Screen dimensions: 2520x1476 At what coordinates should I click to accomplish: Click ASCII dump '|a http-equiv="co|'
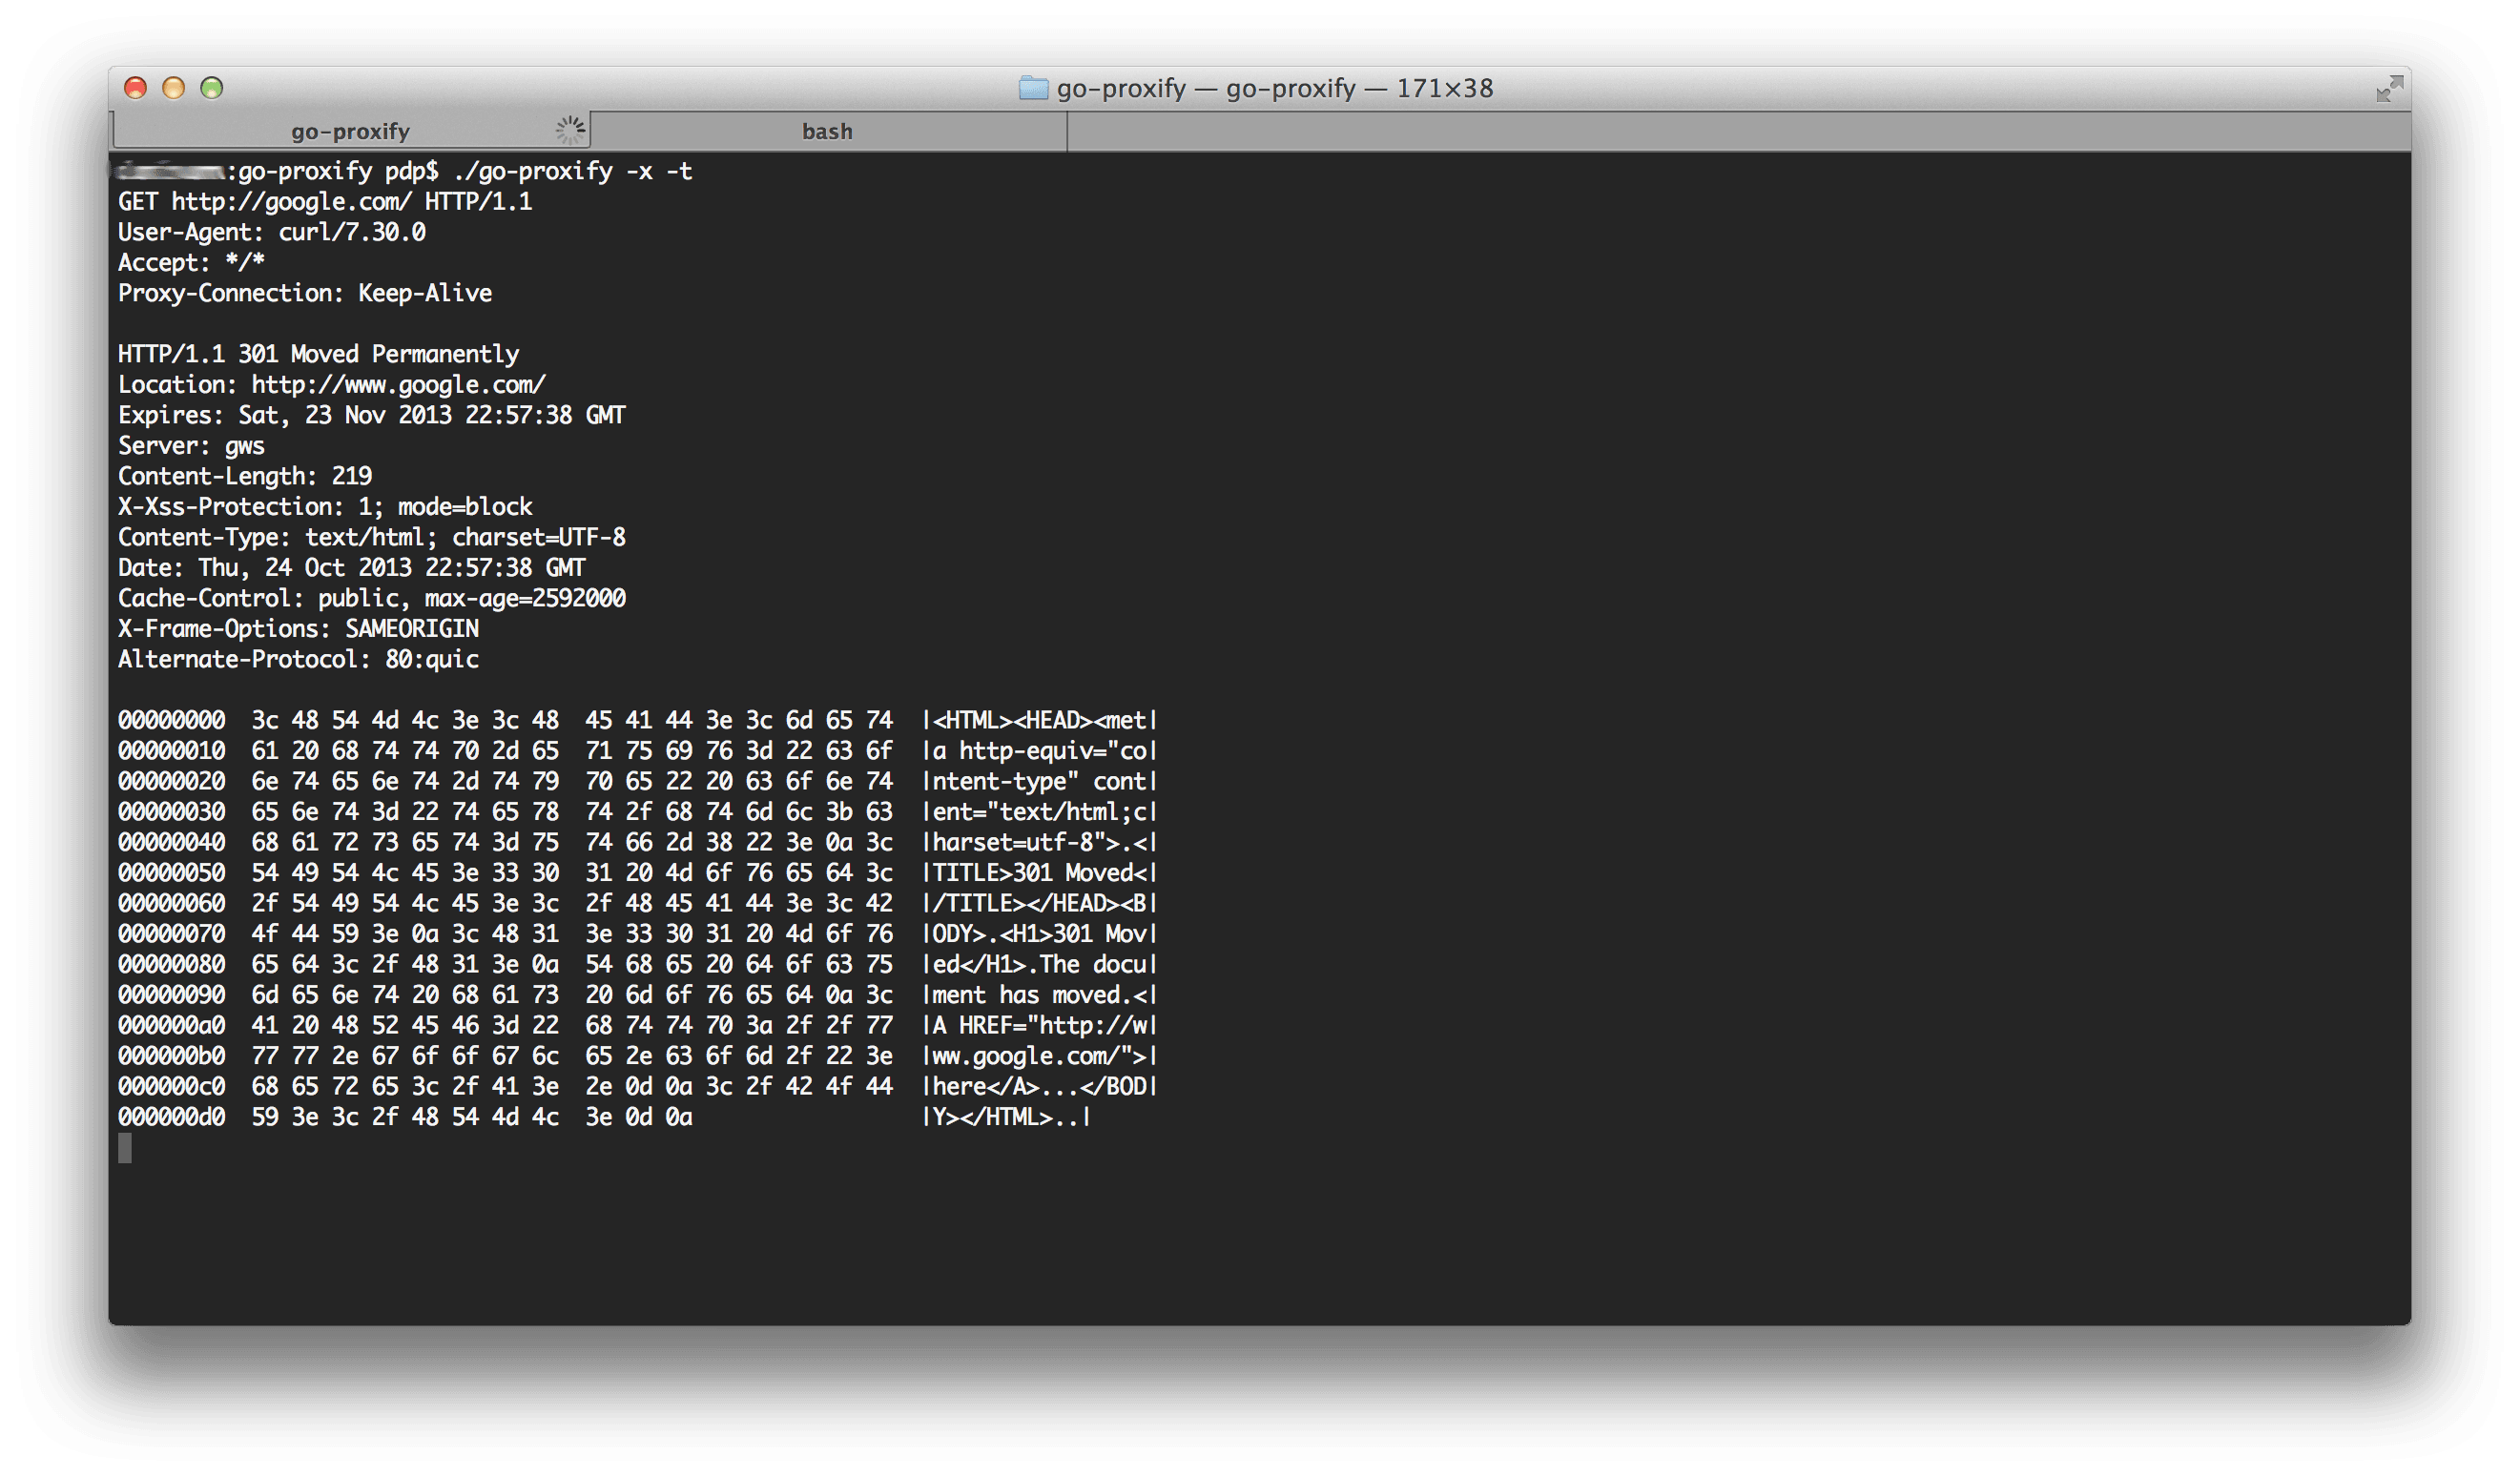[1040, 751]
